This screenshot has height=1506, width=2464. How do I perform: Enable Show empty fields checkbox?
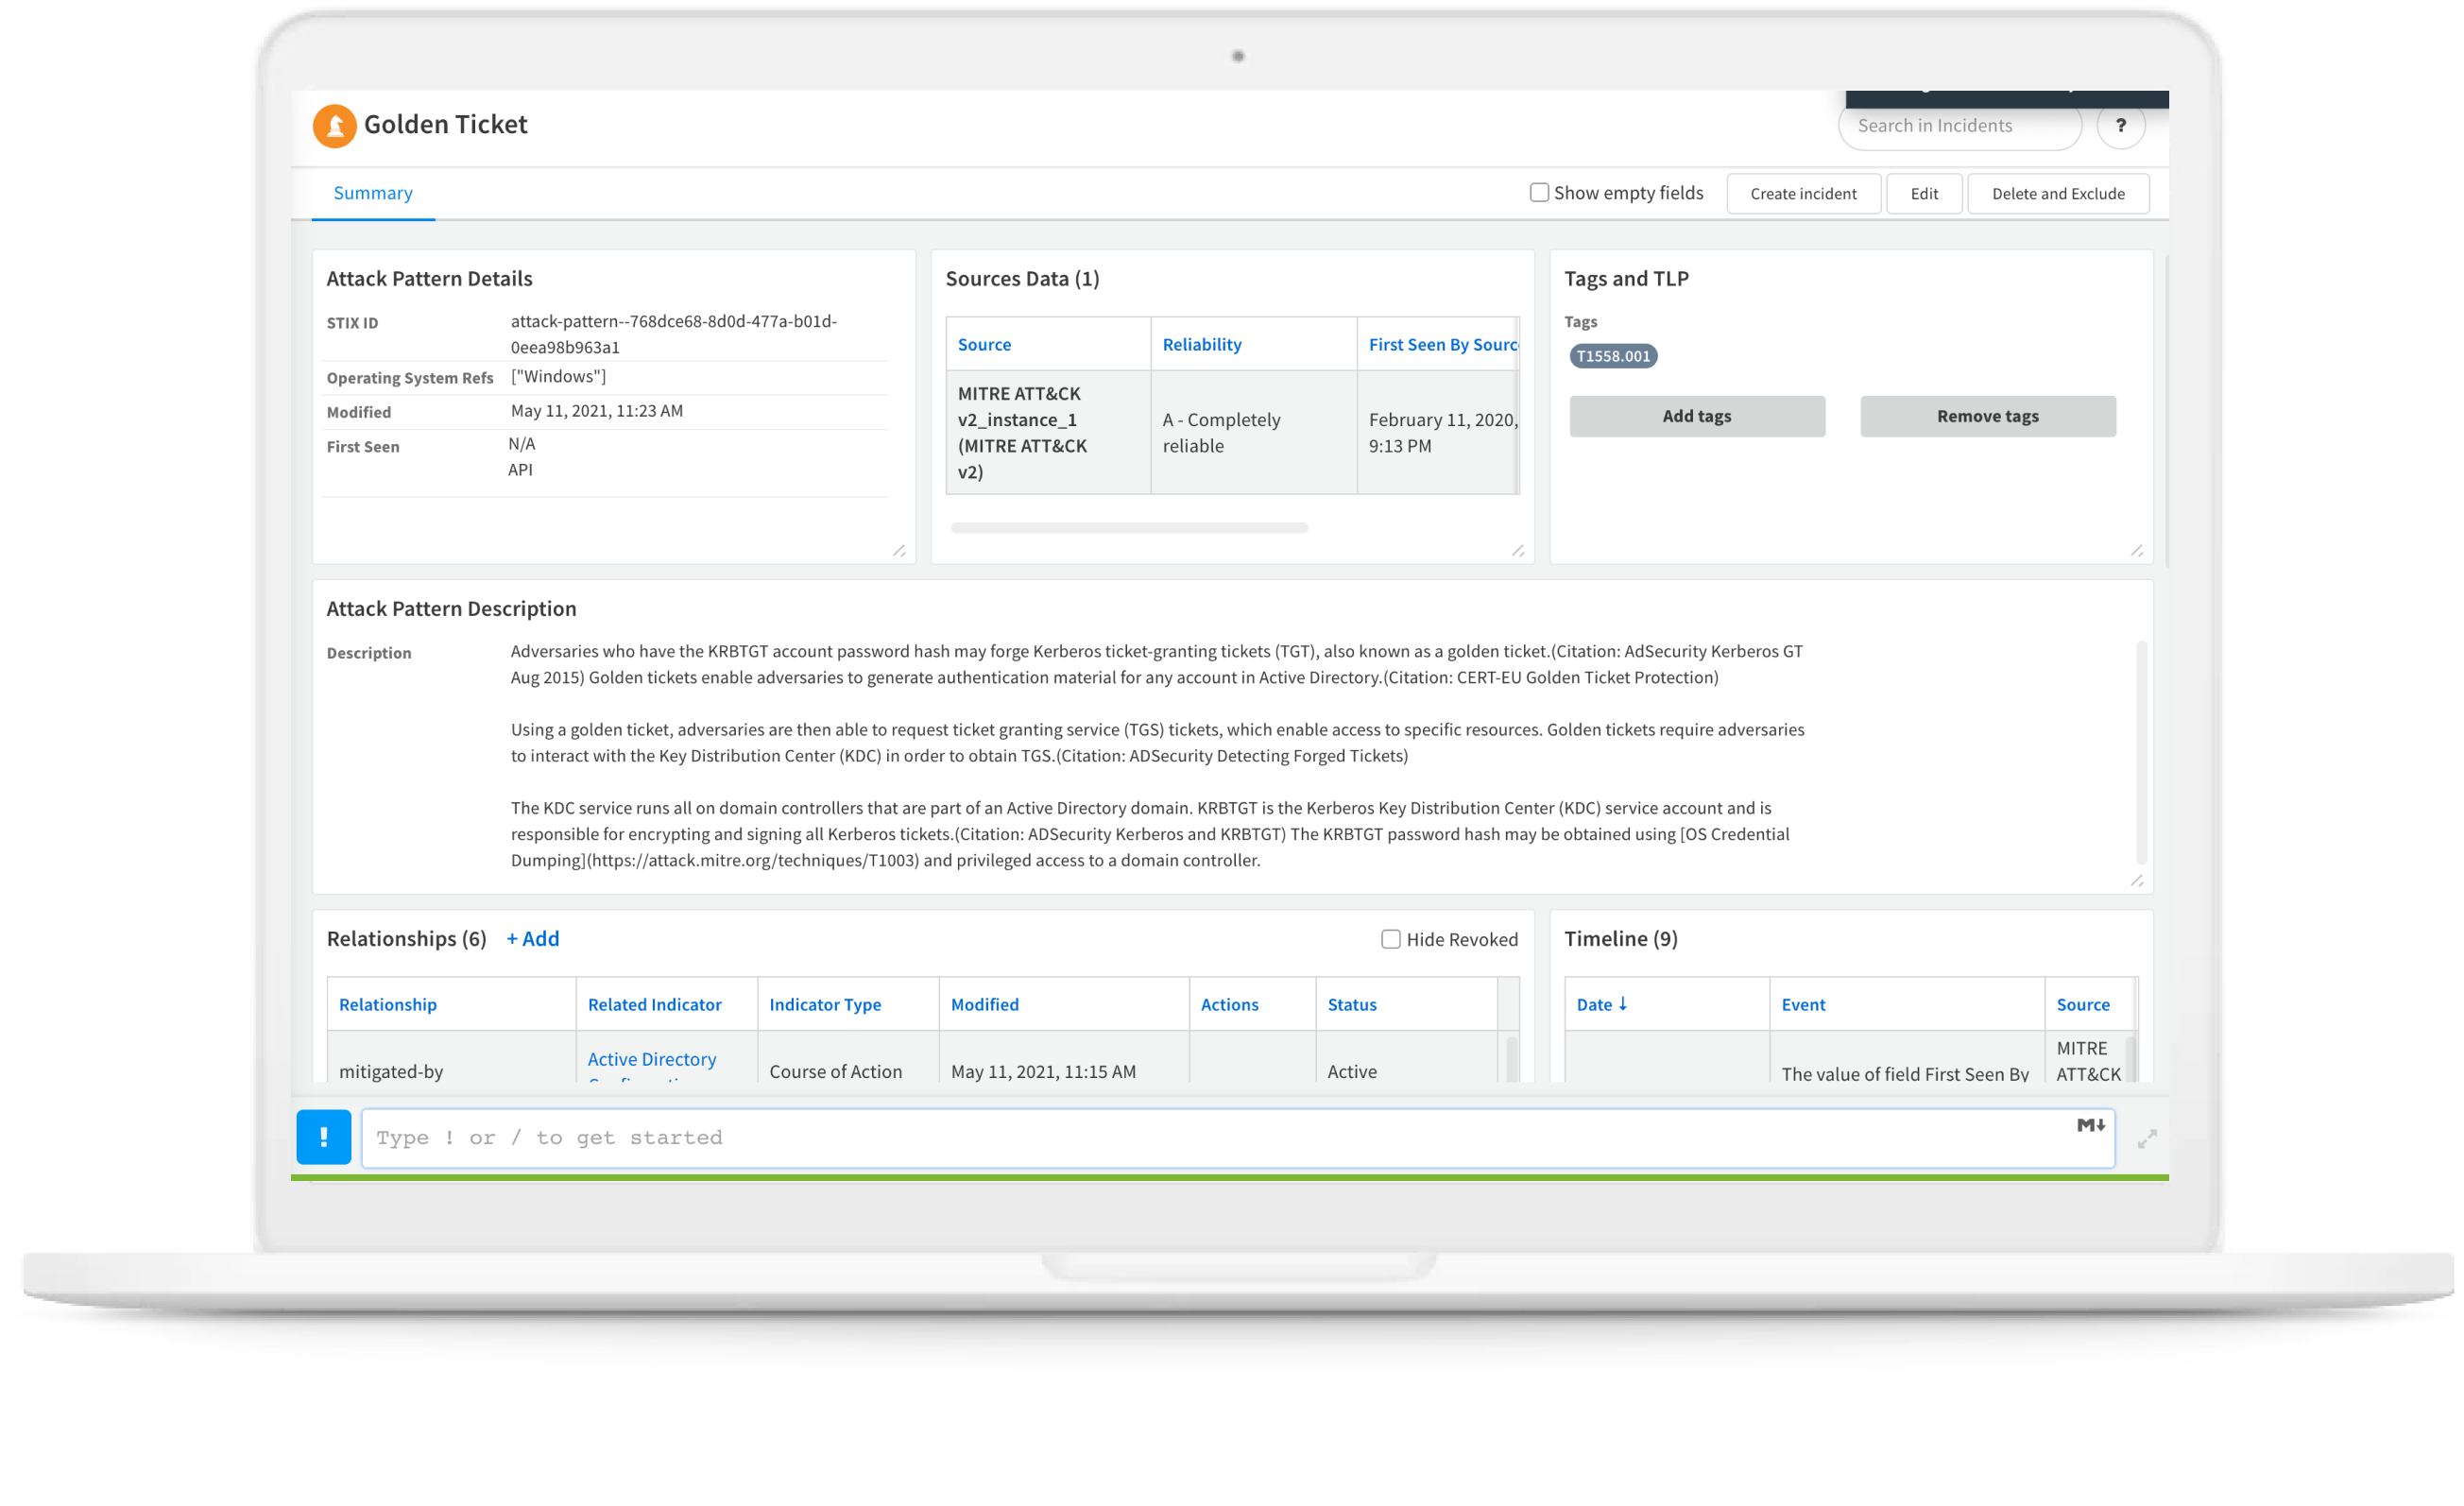[x=1539, y=192]
